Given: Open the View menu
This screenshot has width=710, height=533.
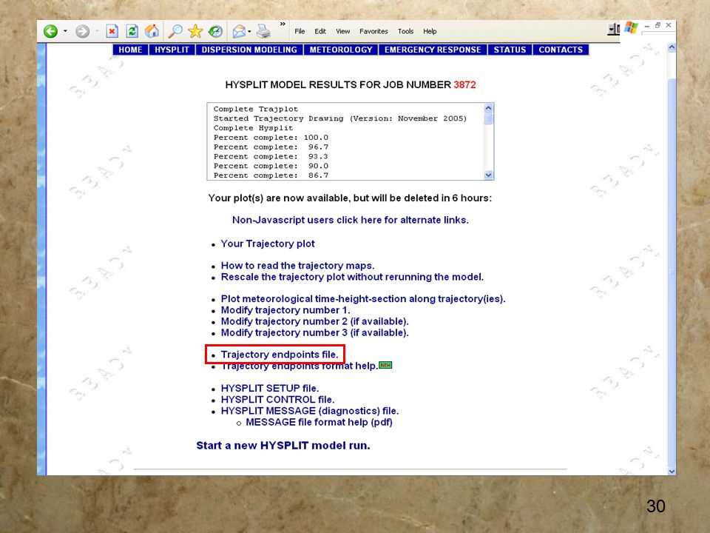Looking at the screenshot, I should click(x=342, y=31).
